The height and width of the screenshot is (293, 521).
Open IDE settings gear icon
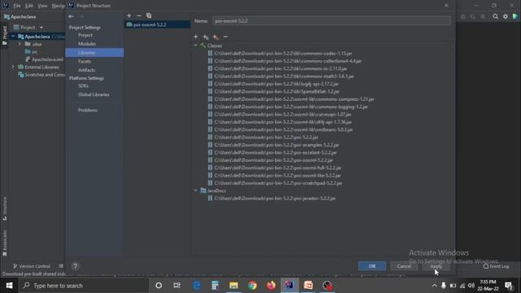pos(506,16)
